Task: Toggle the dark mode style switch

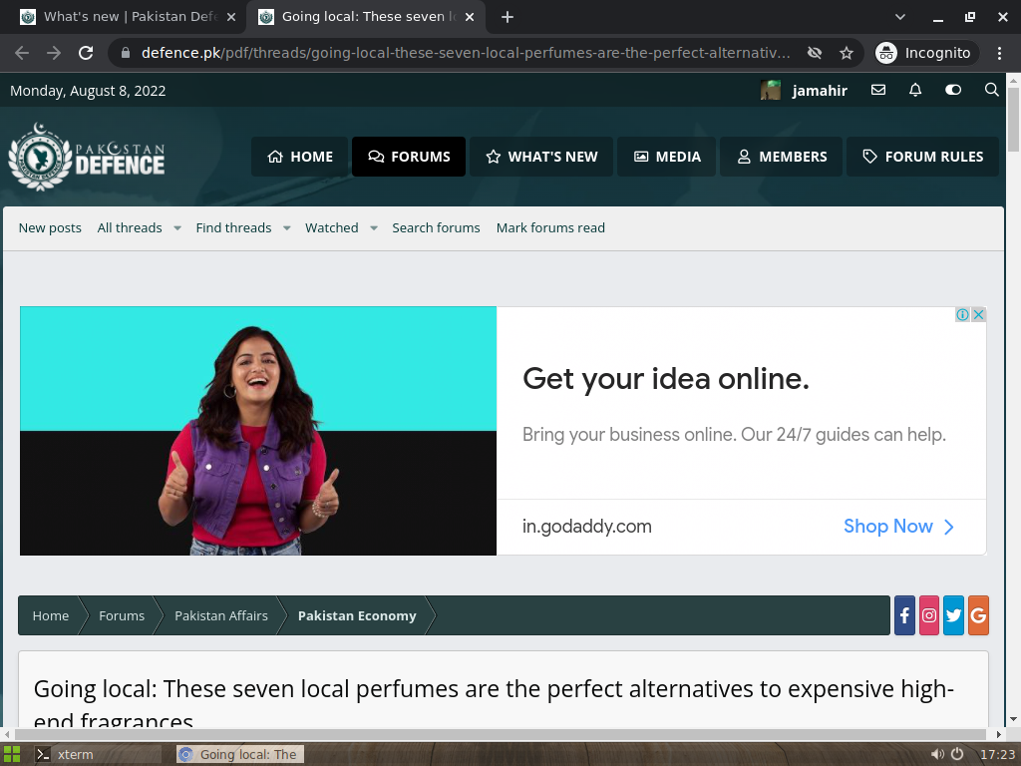Action: click(952, 90)
